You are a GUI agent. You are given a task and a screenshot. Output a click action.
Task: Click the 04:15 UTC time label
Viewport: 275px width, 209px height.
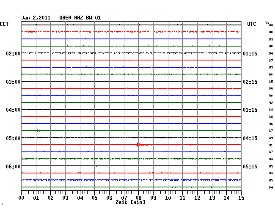[x=250, y=138]
